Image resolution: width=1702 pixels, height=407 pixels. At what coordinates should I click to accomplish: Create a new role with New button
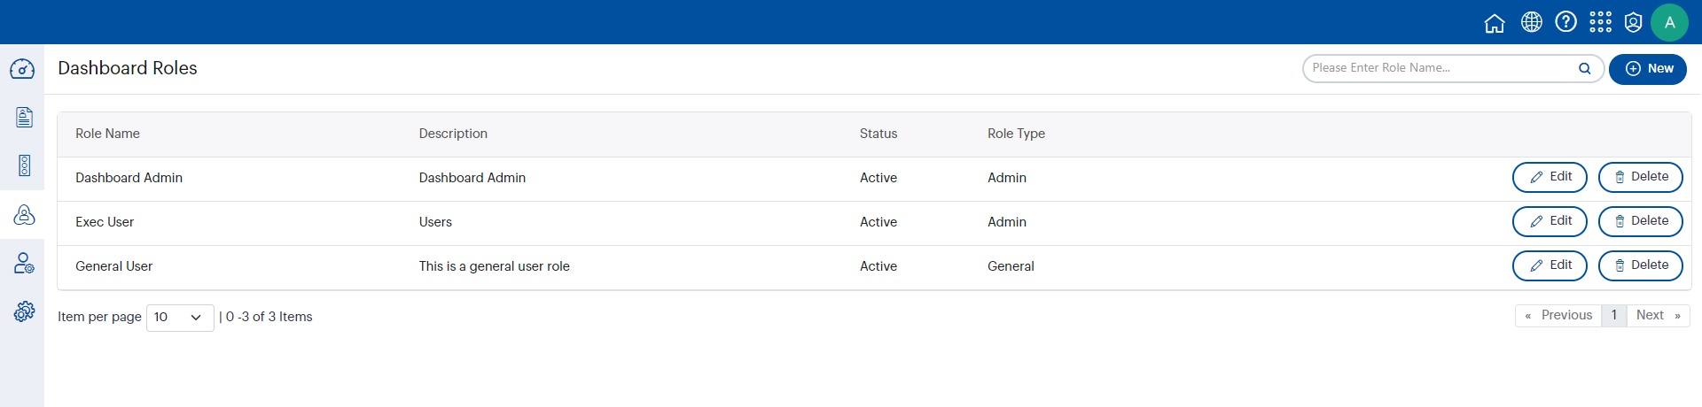1648,69
